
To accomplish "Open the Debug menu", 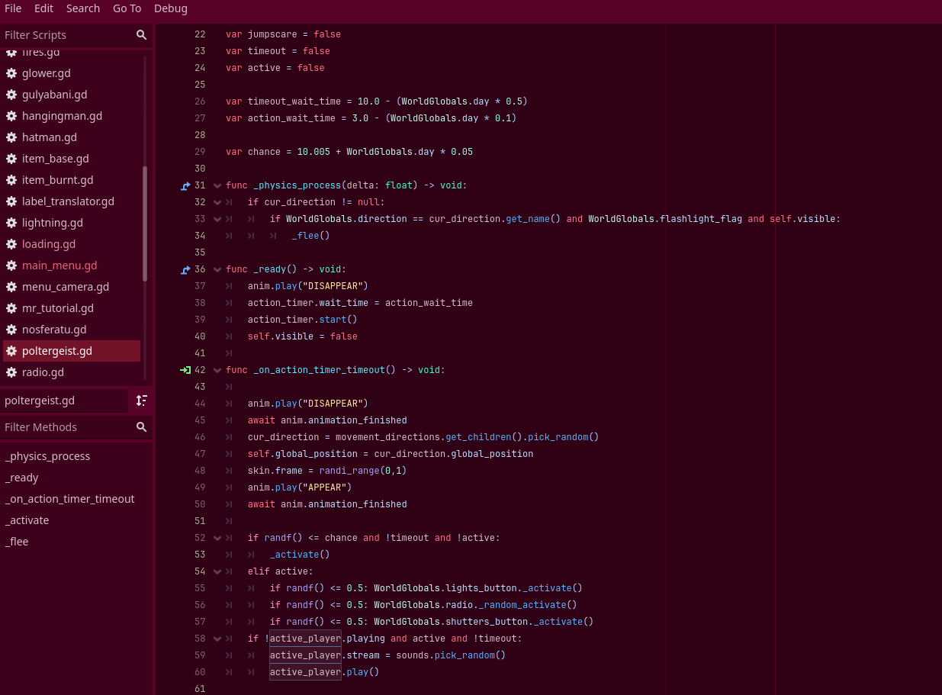I will 171,8.
